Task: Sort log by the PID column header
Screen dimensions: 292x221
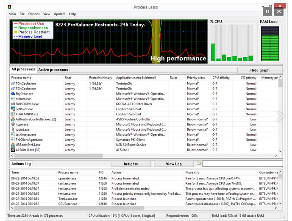Action: (103, 173)
